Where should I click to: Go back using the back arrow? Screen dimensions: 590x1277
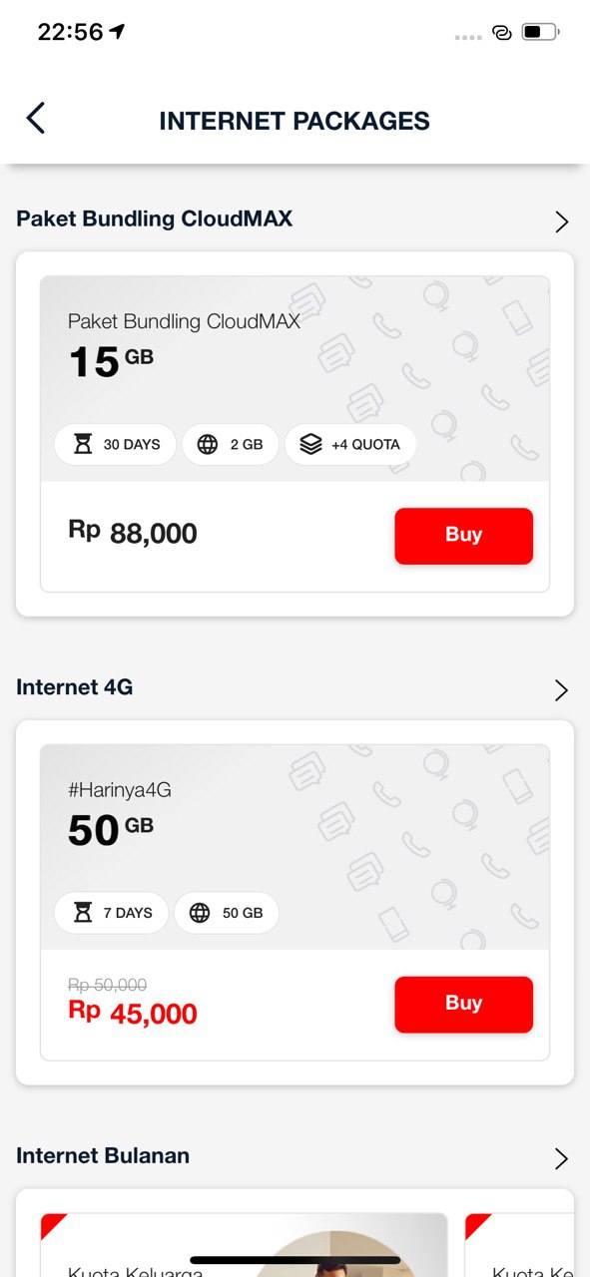[x=36, y=118]
